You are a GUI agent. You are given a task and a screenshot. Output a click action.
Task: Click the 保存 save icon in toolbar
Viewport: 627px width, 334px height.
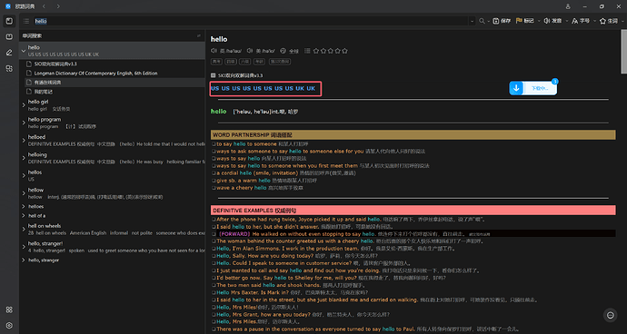[496, 21]
